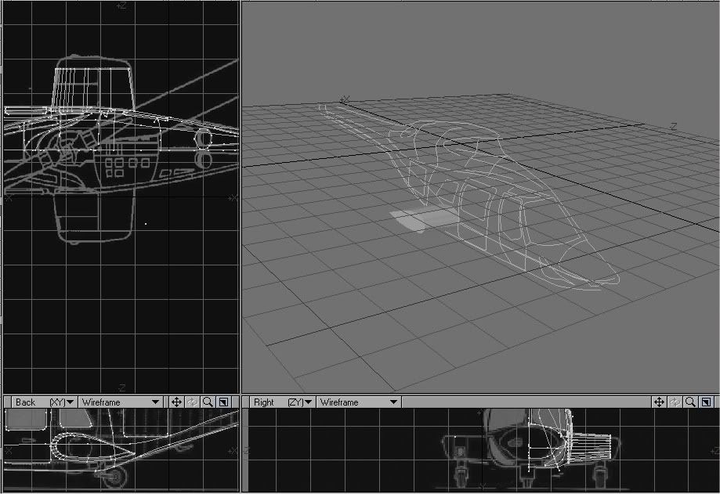Click the grip handle left of Back label
The image size is (720, 494).
(7, 402)
